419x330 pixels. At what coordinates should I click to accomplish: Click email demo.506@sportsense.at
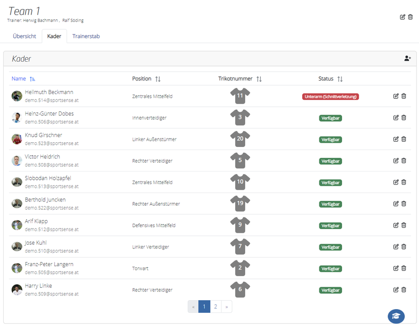(x=51, y=122)
